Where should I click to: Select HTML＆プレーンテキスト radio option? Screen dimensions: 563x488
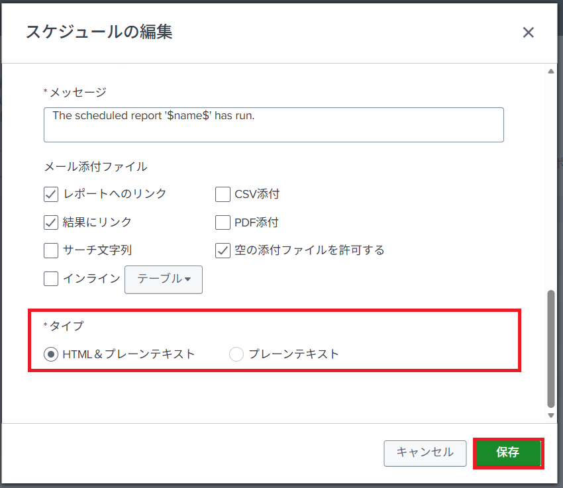[x=51, y=354]
